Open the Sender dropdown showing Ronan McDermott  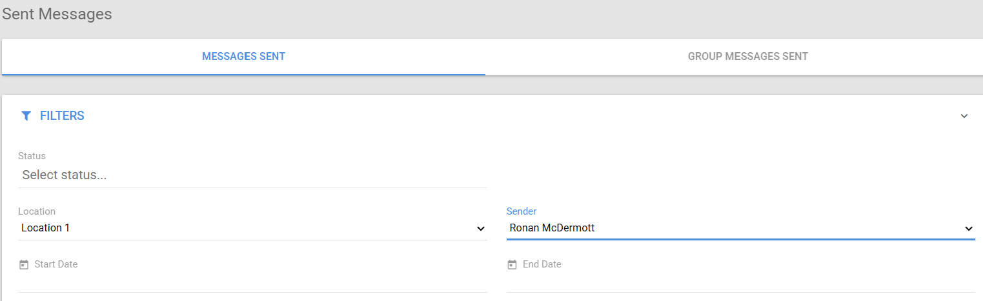[740, 228]
